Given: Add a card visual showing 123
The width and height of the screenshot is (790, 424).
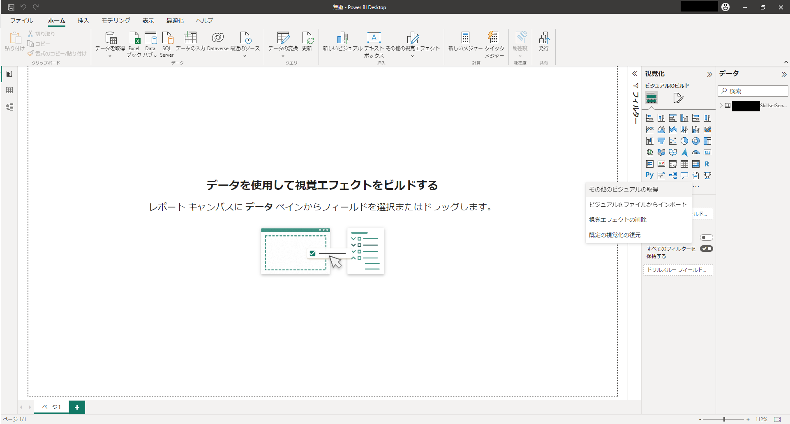Looking at the screenshot, I should point(707,152).
